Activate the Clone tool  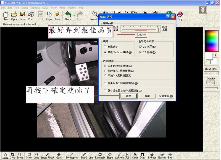(x=135, y=156)
